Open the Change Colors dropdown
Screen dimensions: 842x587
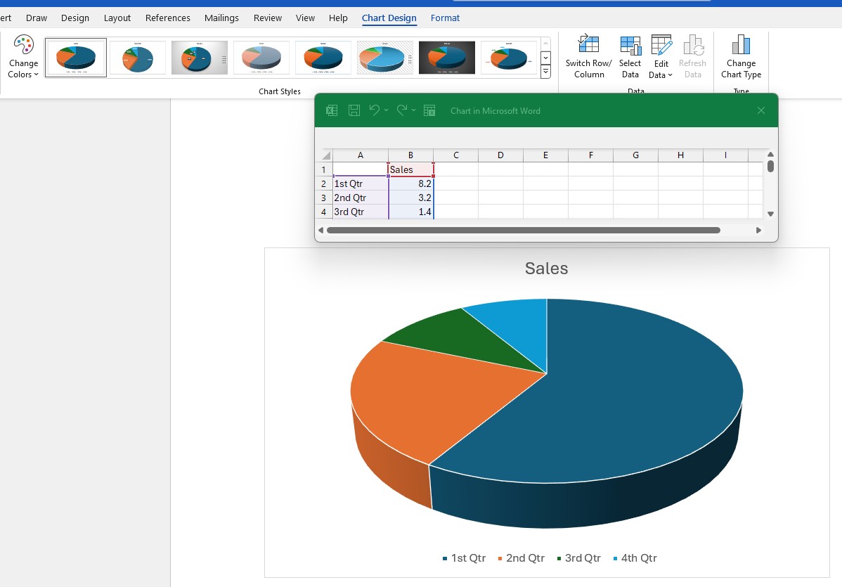pos(22,56)
